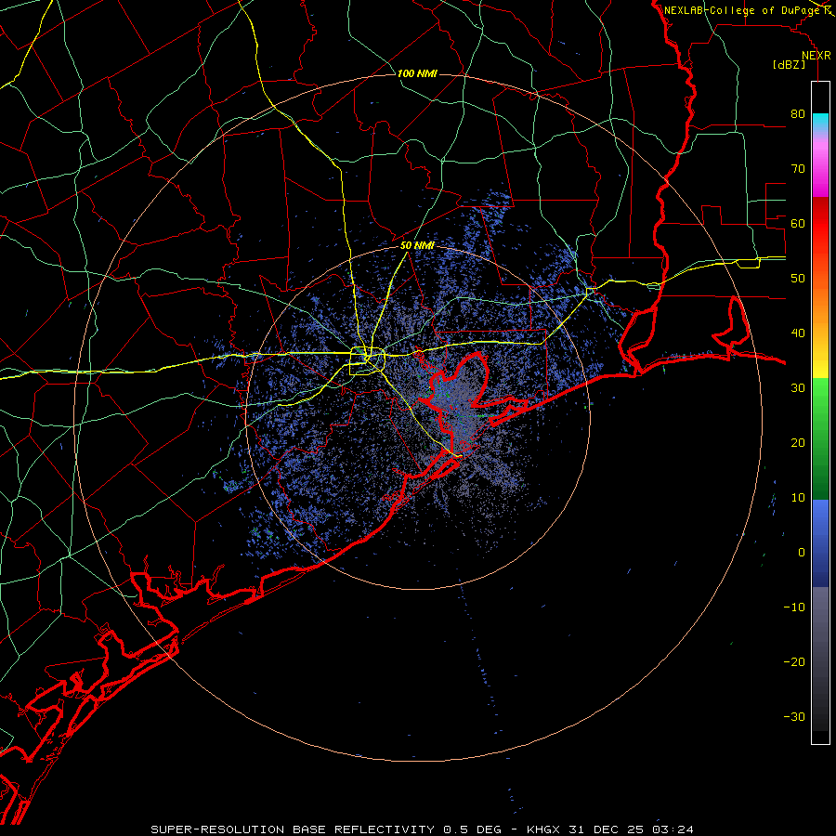Click the "20" value on the dBZ scale
The width and height of the screenshot is (836, 836).
[x=798, y=442]
